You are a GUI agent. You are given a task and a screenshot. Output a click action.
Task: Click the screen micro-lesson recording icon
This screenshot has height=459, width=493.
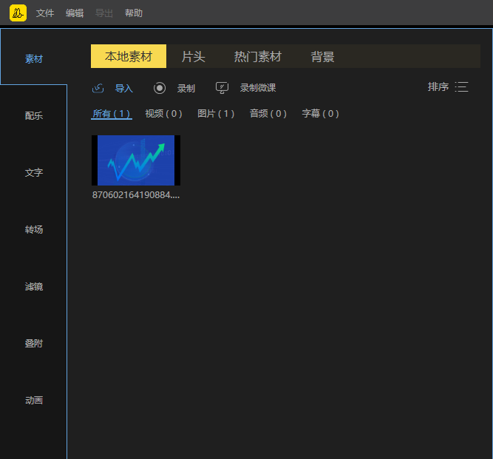point(222,88)
